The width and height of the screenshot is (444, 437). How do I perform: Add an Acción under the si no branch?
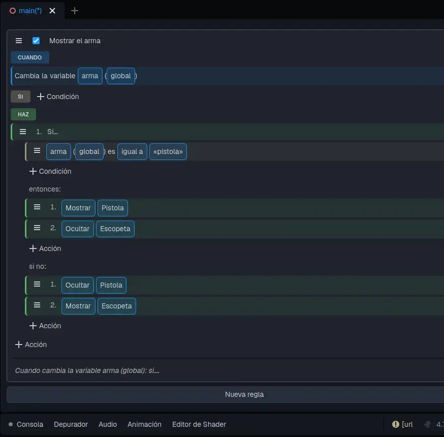pos(45,326)
